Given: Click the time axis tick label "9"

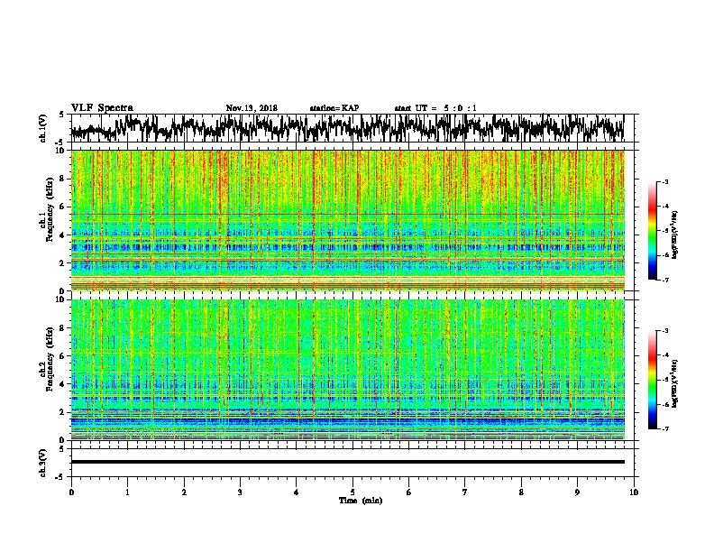Looking at the screenshot, I should [577, 492].
